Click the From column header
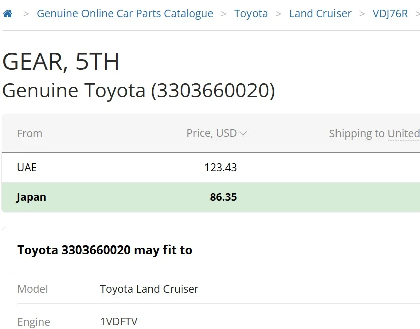This screenshot has height=329, width=420. (x=29, y=134)
